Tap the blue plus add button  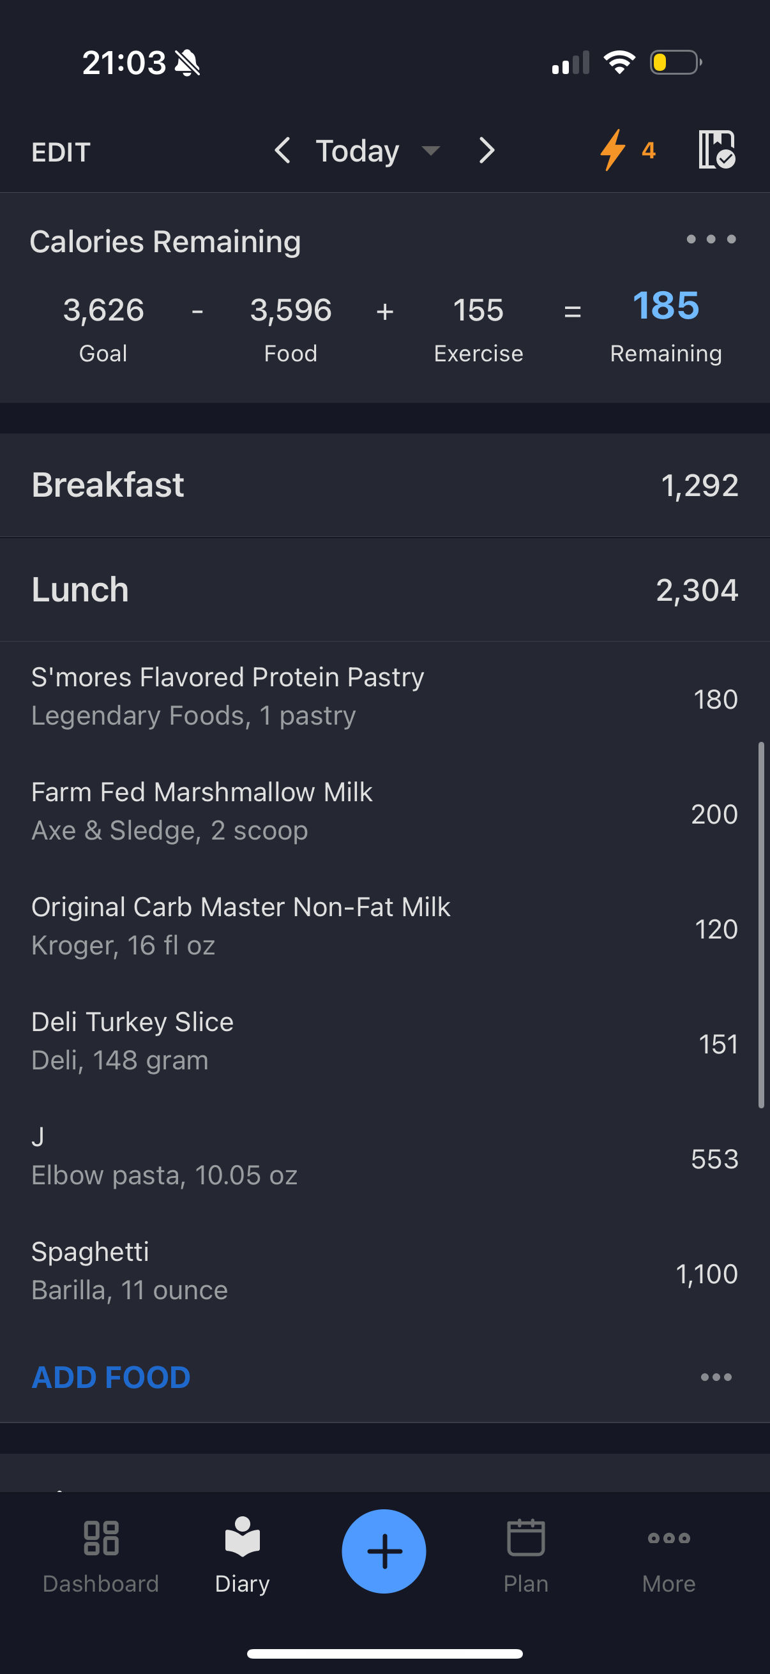(x=384, y=1551)
